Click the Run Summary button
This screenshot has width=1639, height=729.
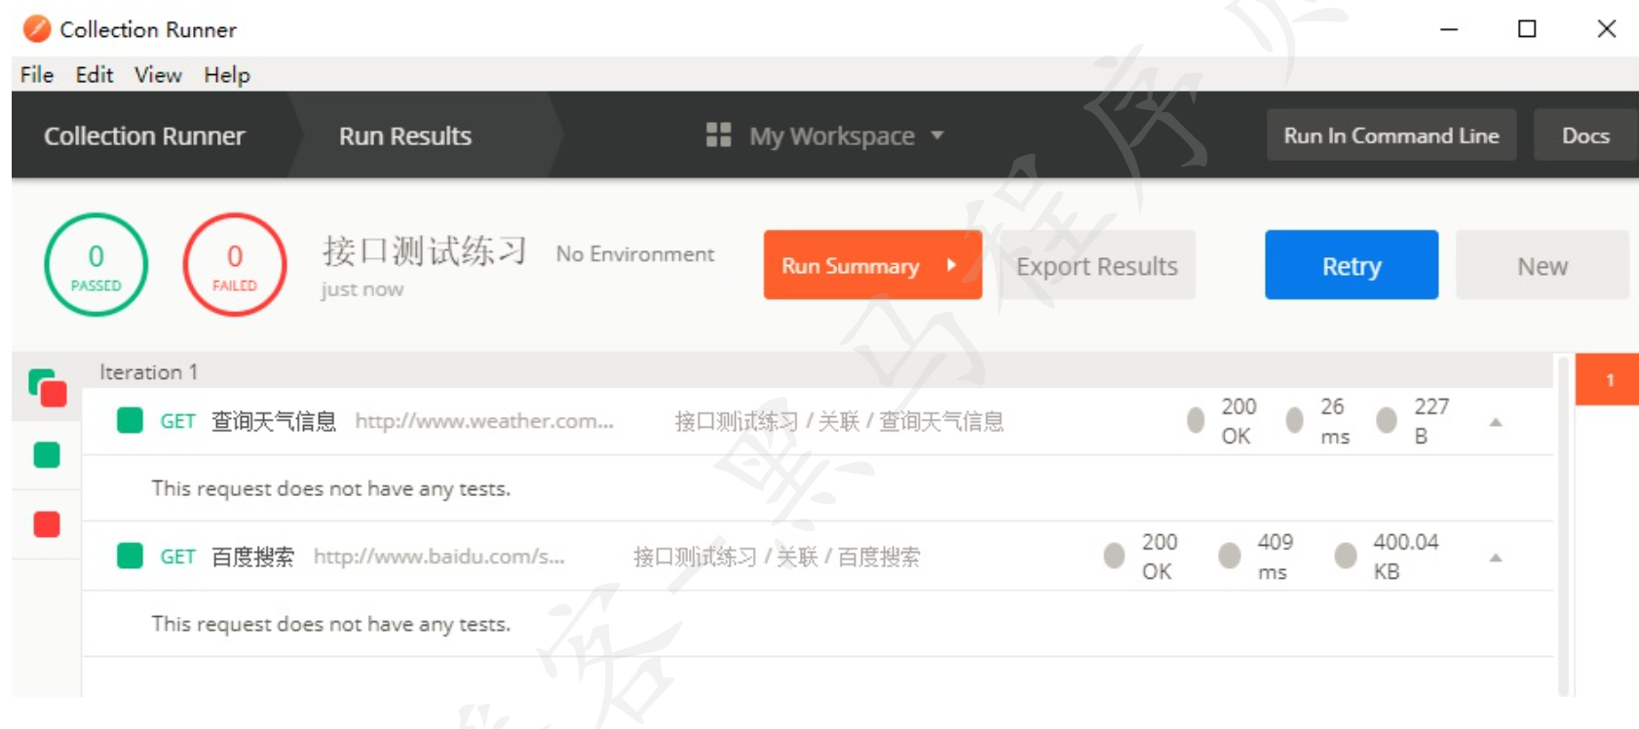(x=872, y=265)
